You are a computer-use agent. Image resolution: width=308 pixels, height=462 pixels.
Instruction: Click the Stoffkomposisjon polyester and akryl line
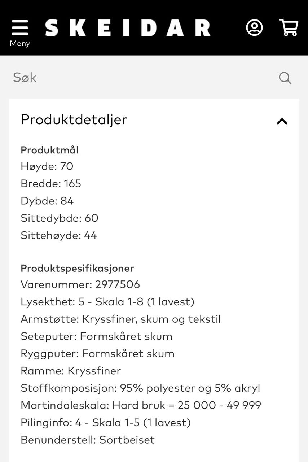tap(140, 388)
